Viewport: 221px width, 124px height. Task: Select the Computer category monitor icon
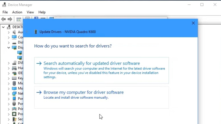click(x=14, y=37)
